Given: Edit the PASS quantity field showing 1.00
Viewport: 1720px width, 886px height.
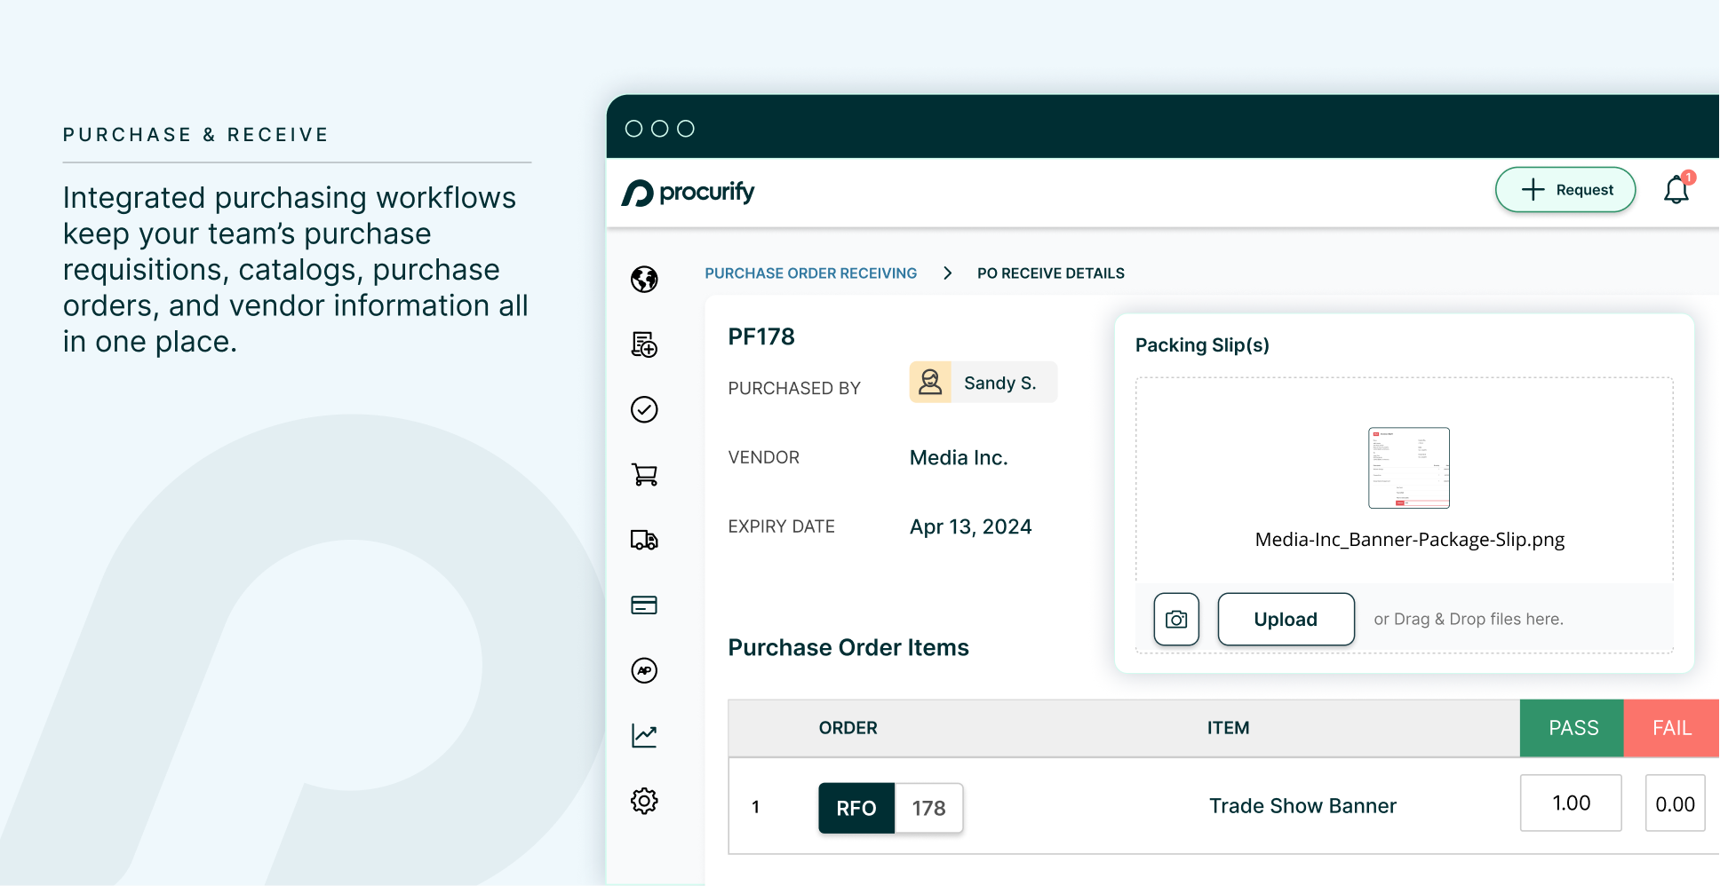Looking at the screenshot, I should [1571, 803].
